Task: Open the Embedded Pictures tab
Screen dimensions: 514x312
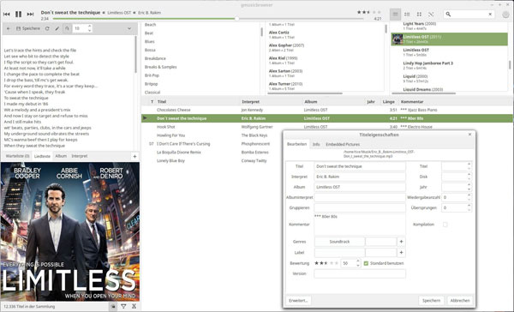Action: point(343,144)
